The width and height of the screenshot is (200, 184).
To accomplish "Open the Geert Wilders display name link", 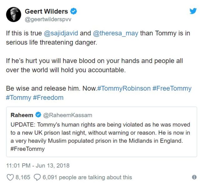I will coord(46,11).
